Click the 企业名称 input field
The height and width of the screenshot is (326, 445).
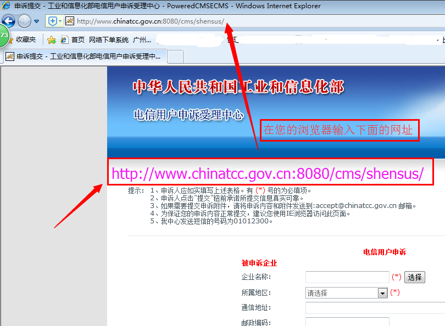347,277
